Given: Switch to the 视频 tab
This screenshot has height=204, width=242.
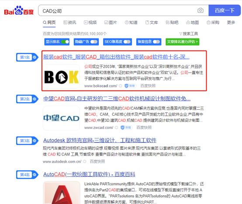Looking at the screenshot, I should coord(90,23).
